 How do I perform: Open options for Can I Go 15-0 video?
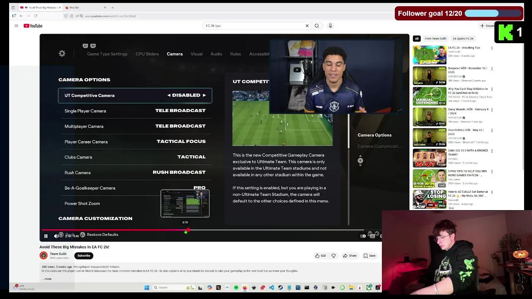click(492, 151)
